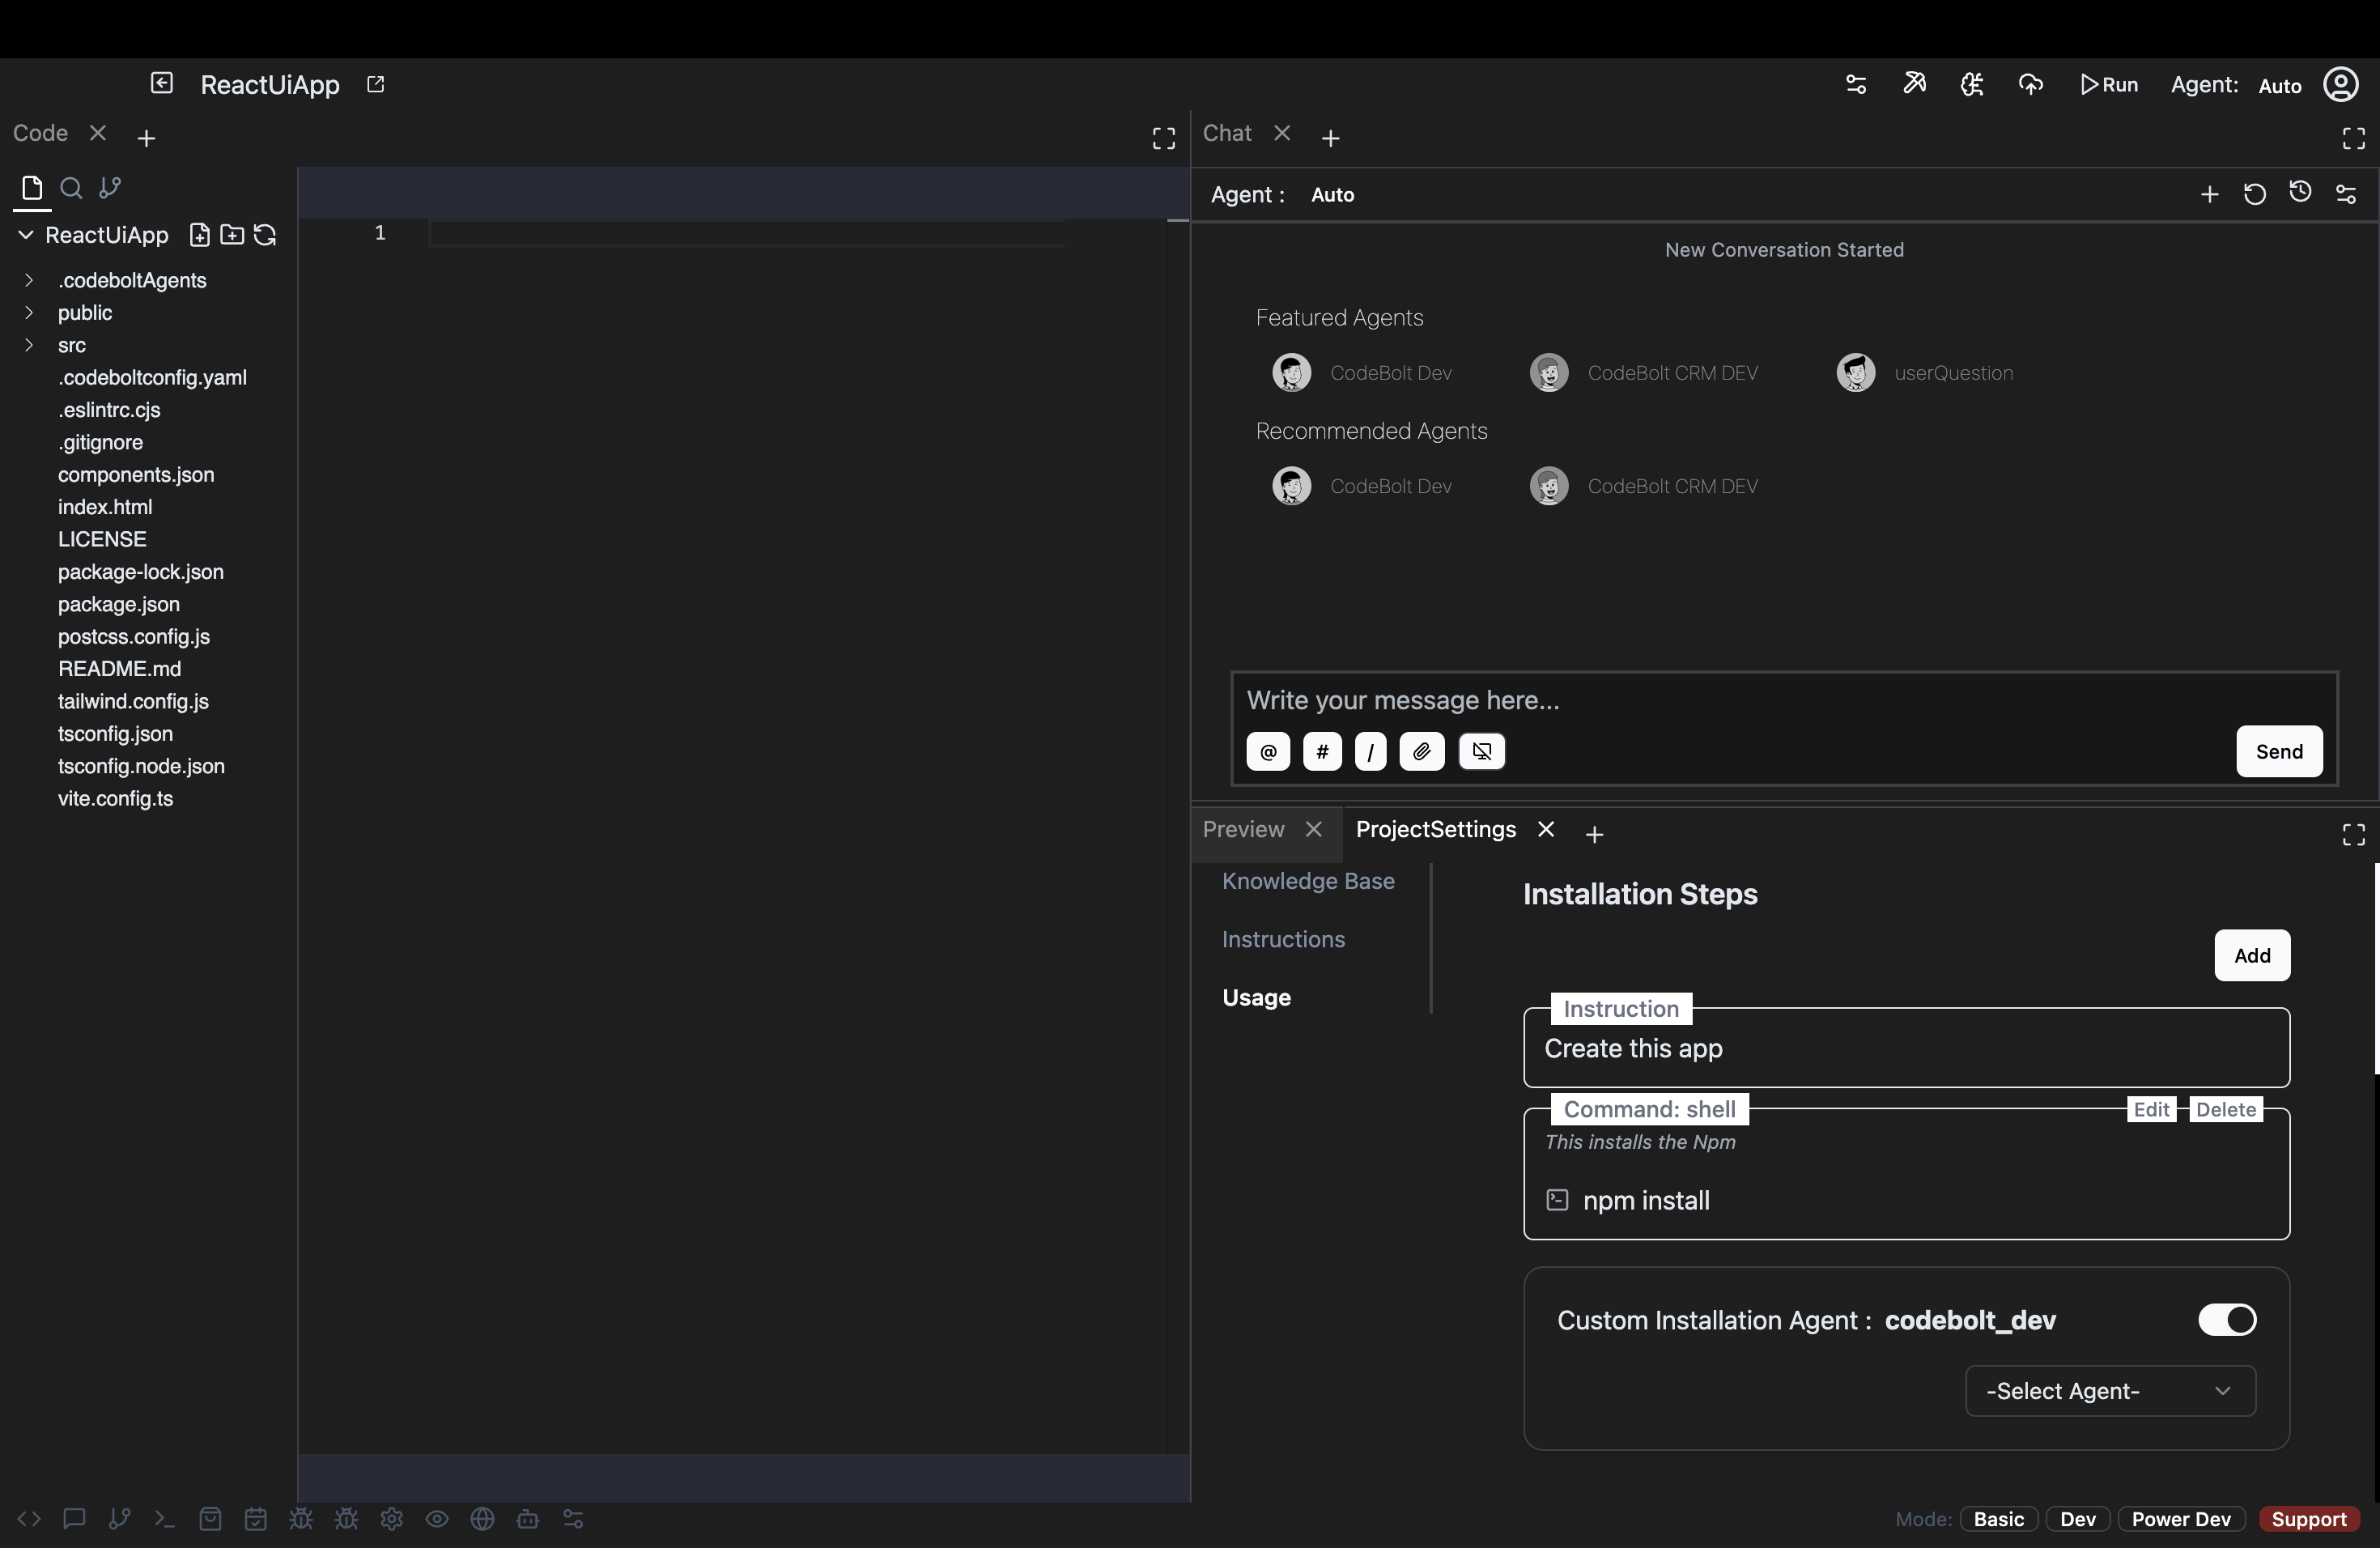Screen dimensions: 2380x1548
Task: Click the pickaxe tool icon in top header
Action: tap(1914, 84)
